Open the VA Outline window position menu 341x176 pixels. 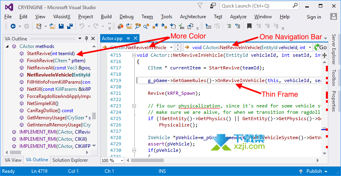(80, 38)
